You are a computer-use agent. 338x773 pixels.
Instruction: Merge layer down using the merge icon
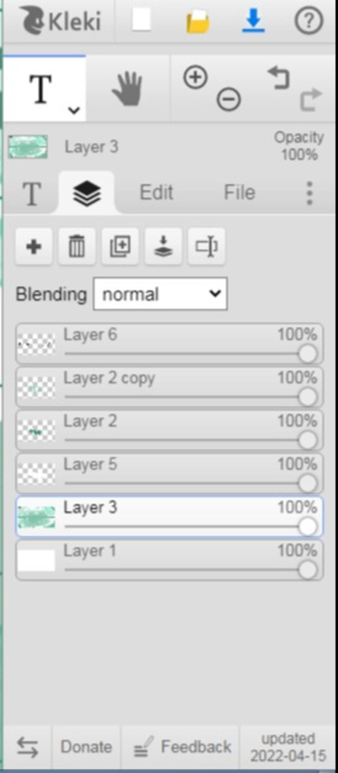pyautogui.click(x=163, y=246)
